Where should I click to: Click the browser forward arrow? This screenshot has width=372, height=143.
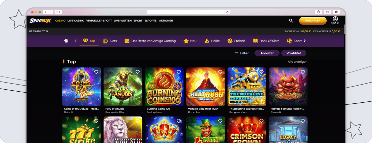(51, 12)
